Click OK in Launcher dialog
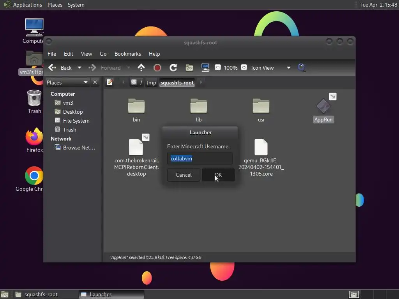 (218, 175)
